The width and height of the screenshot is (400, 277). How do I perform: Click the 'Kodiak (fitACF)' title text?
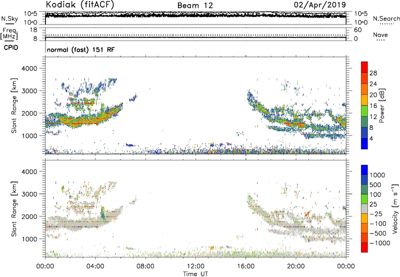[x=80, y=4]
